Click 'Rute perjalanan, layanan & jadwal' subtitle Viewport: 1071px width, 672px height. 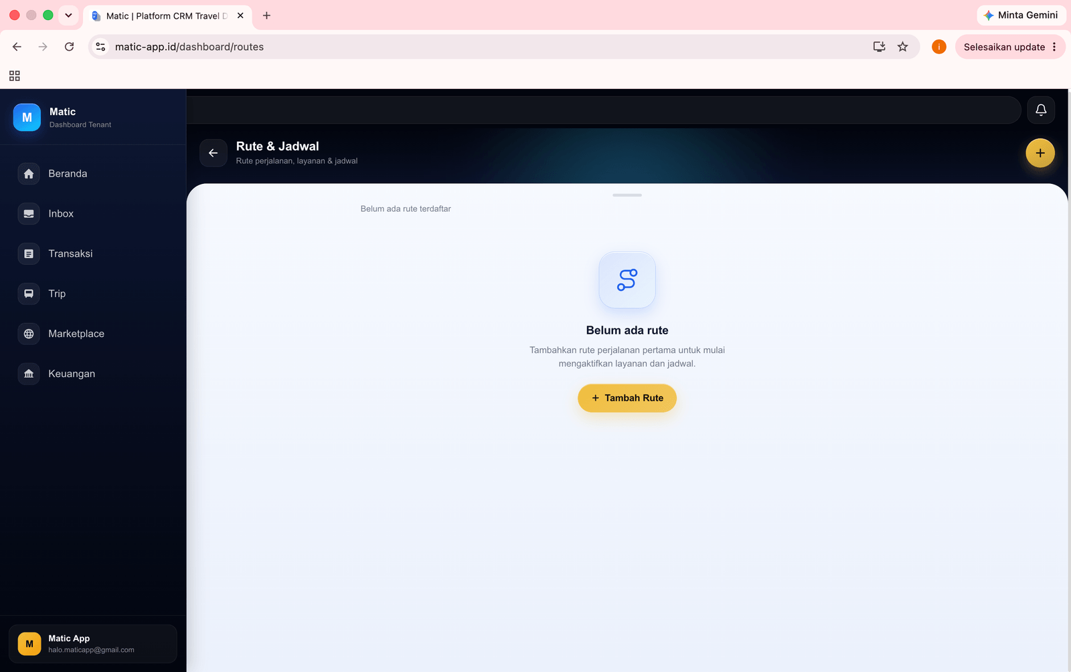[297, 161]
